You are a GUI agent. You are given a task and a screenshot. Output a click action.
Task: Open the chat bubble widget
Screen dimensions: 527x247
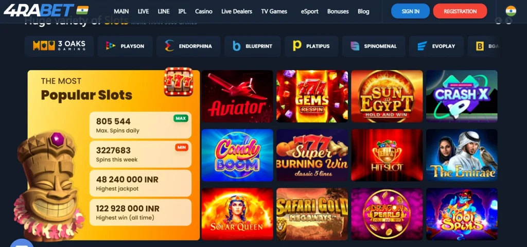tap(22, 243)
